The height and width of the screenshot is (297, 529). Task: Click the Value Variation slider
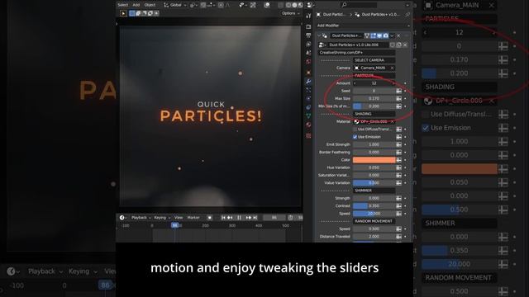point(374,183)
